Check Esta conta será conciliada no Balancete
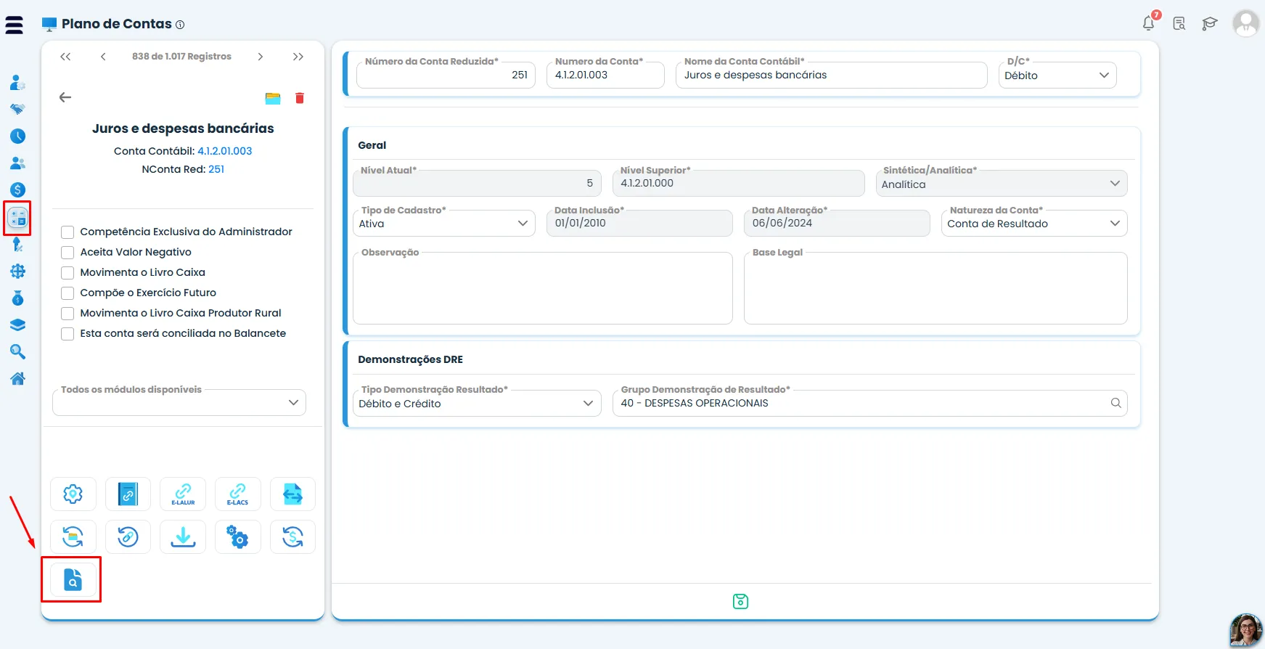This screenshot has width=1265, height=649. (67, 334)
